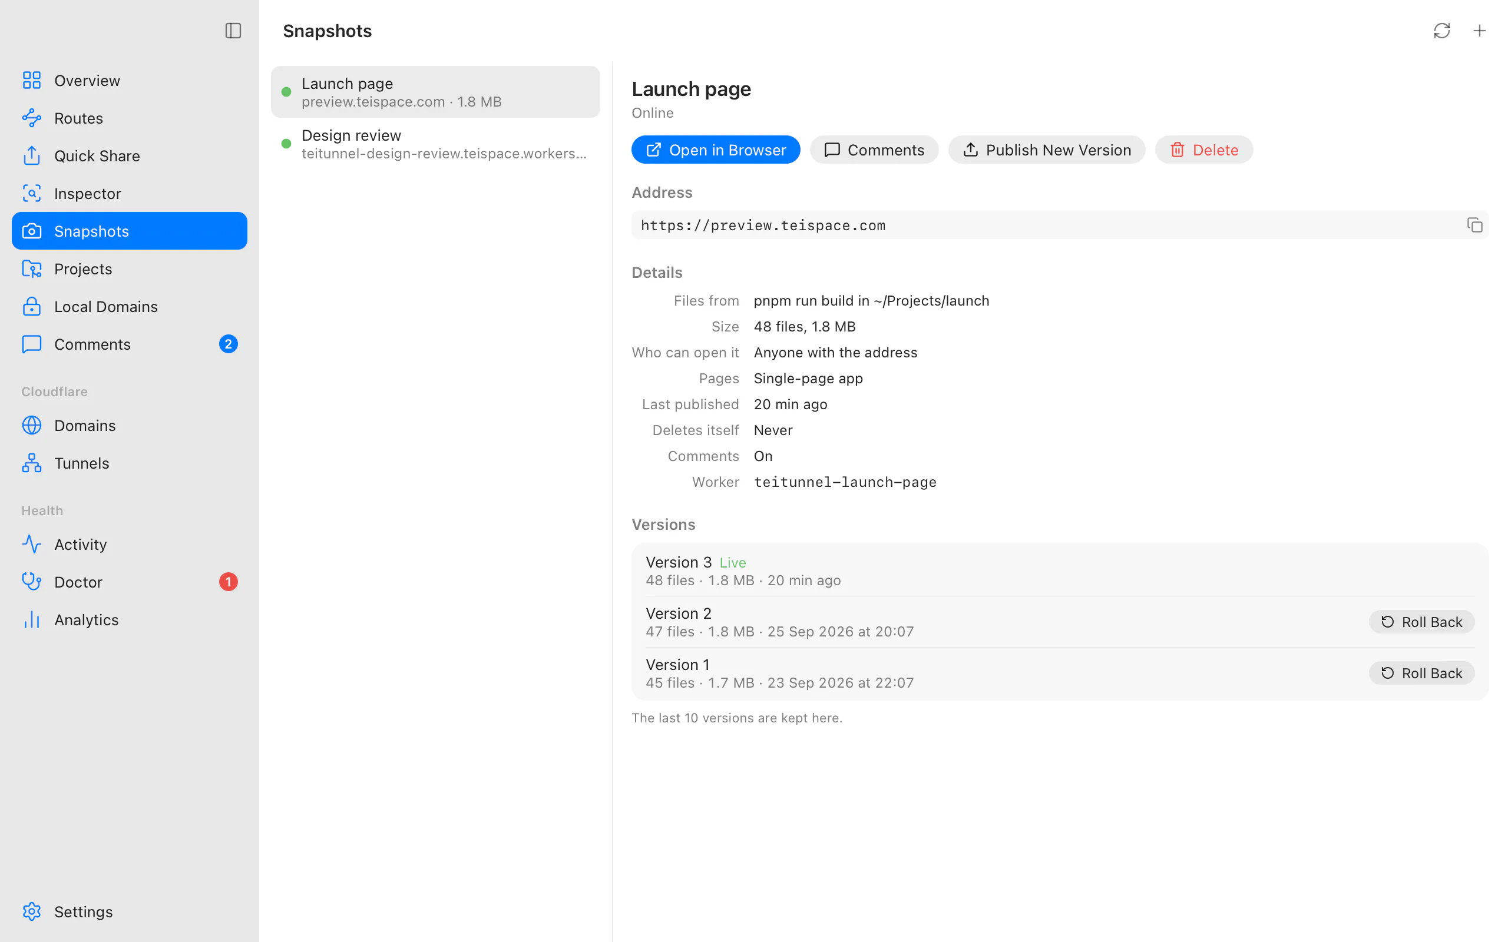This screenshot has width=1508, height=942.
Task: Select Inspector in the sidebar
Action: tap(130, 193)
